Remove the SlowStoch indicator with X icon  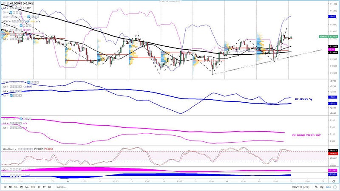tap(31, 149)
